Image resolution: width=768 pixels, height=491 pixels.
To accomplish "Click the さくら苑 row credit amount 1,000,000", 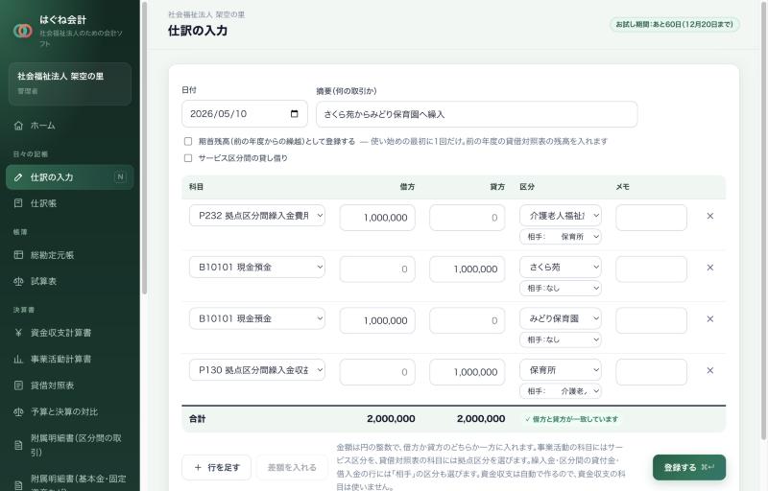I will (x=467, y=269).
